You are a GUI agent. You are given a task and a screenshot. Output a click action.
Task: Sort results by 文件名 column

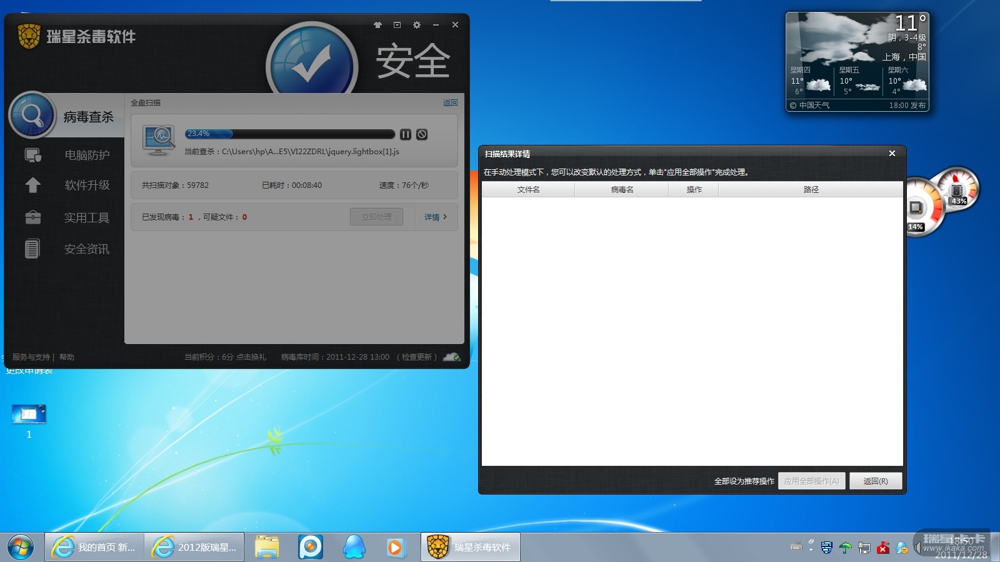point(528,190)
